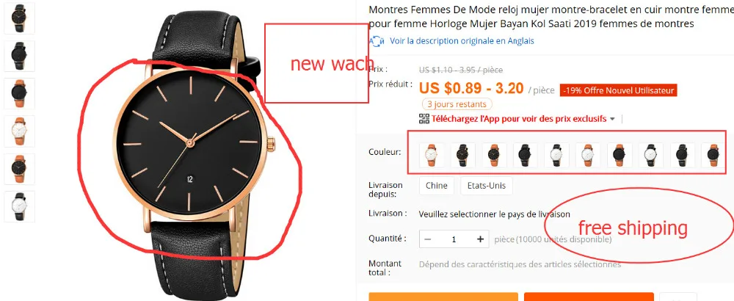Viewport: 734px width, 301px height.
Task: Click the translate icon beside the description link
Action: click(x=377, y=41)
